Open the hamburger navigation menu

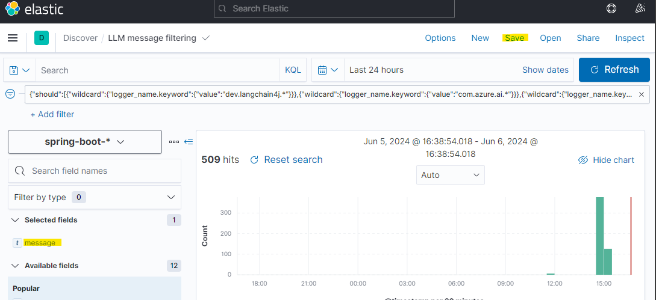tap(13, 38)
